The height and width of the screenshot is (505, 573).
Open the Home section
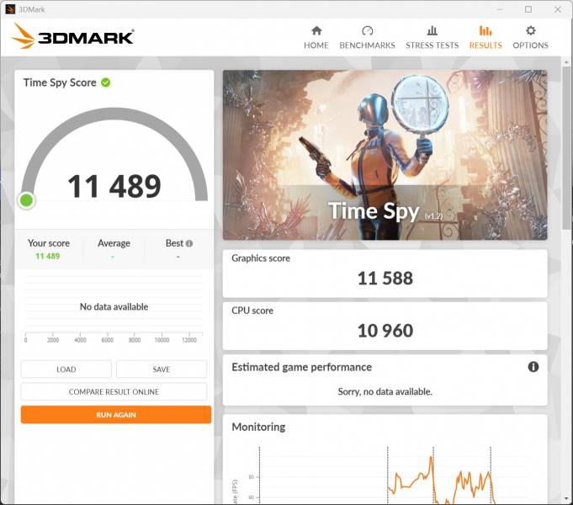click(x=316, y=37)
